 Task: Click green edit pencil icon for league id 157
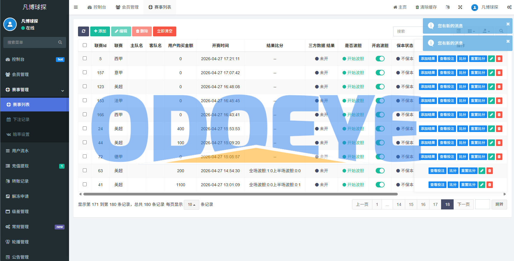pos(491,73)
